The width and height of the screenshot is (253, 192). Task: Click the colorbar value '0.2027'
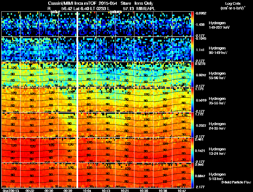coord(201,125)
